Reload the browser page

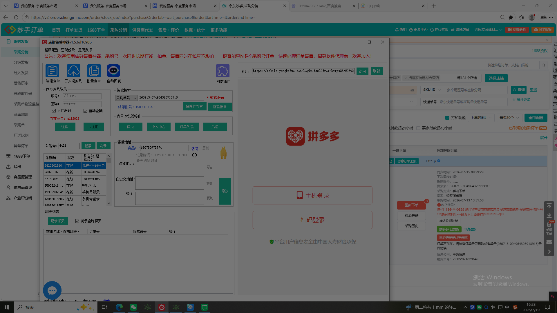(16, 17)
